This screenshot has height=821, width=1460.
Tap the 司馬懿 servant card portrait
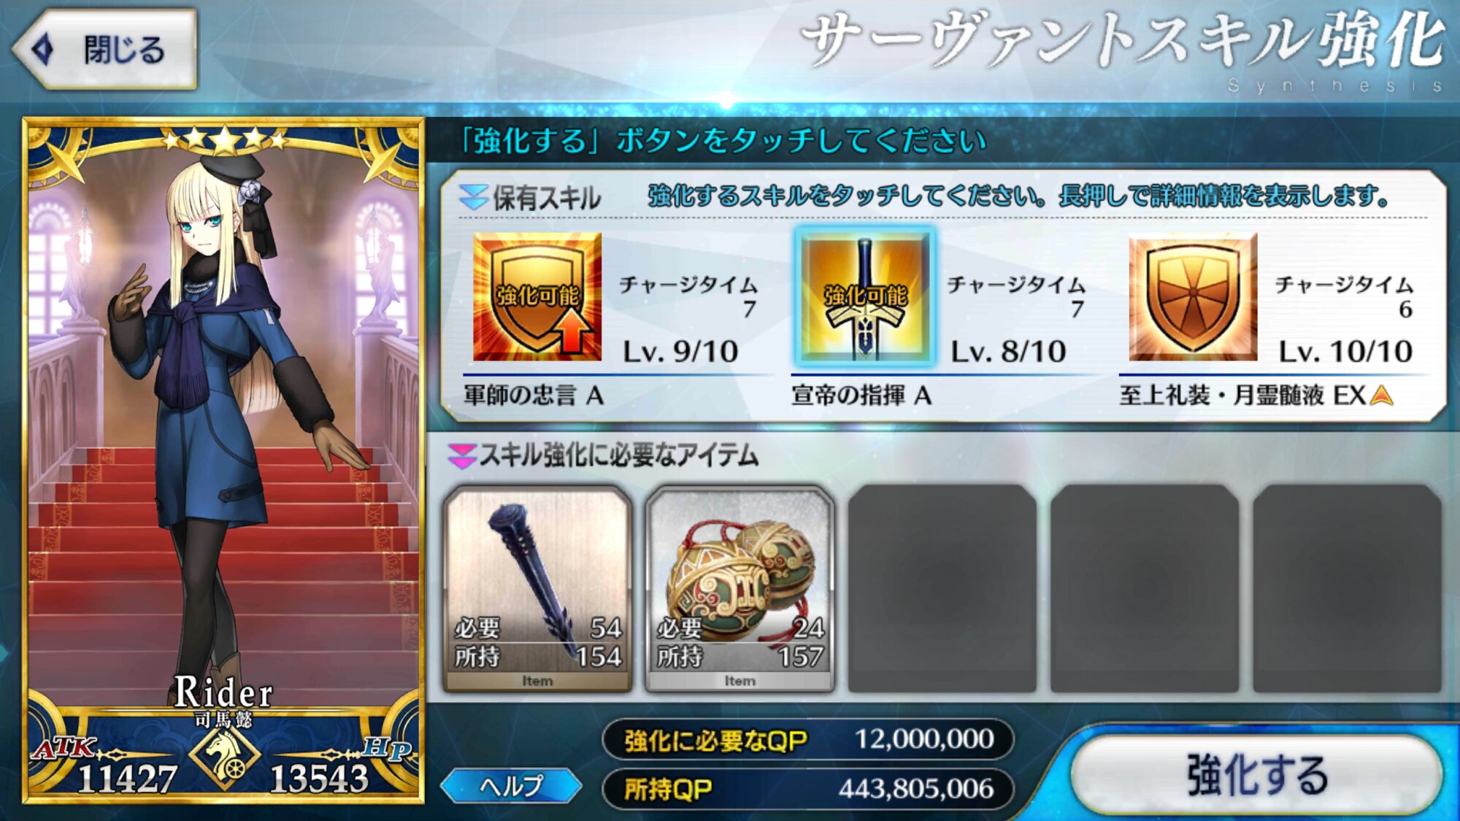coord(223,460)
